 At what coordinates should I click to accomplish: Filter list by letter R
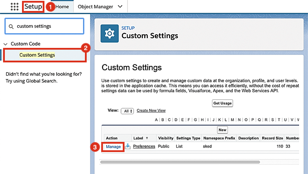[266, 120]
